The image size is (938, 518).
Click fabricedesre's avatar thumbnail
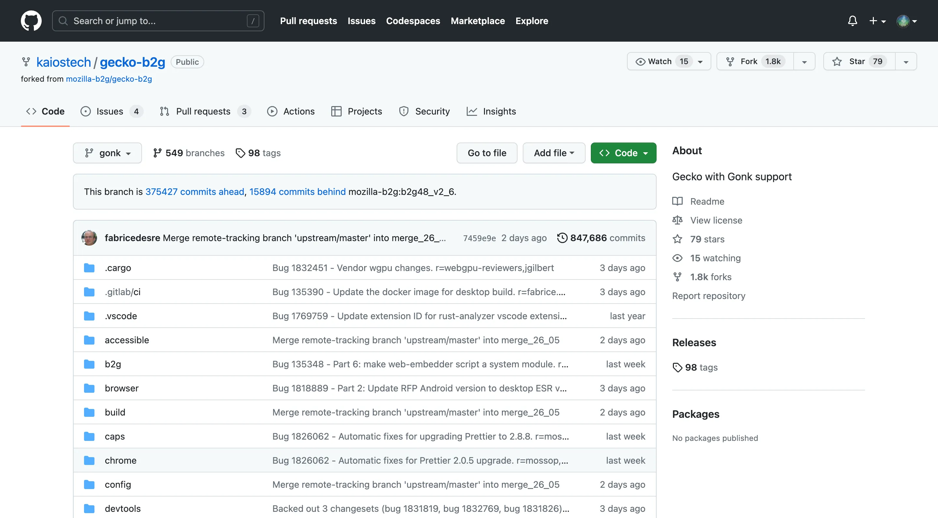pyautogui.click(x=89, y=238)
